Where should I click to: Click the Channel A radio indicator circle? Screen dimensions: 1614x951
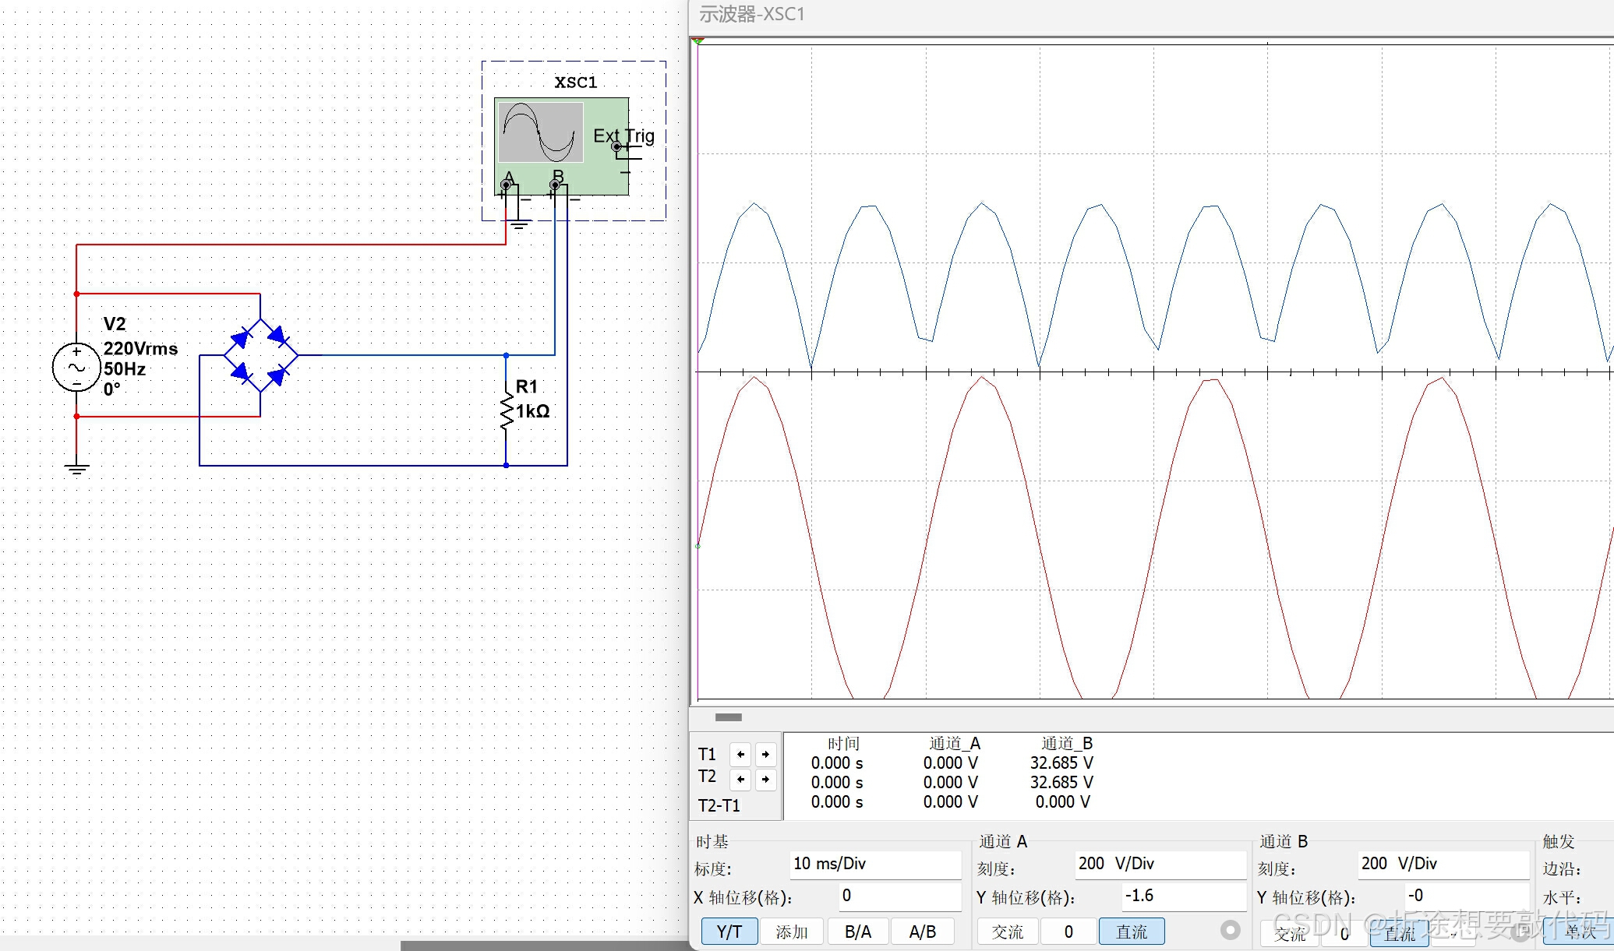pos(1230,930)
